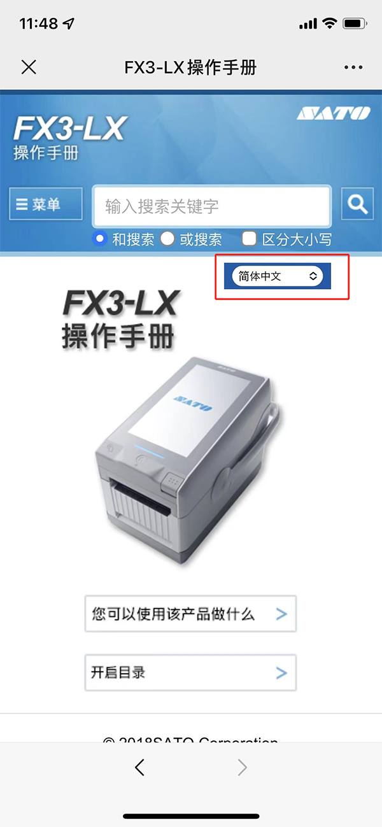Viewport: 382px width, 827px height.
Task: Tap the magnifying glass search button
Action: tap(357, 204)
